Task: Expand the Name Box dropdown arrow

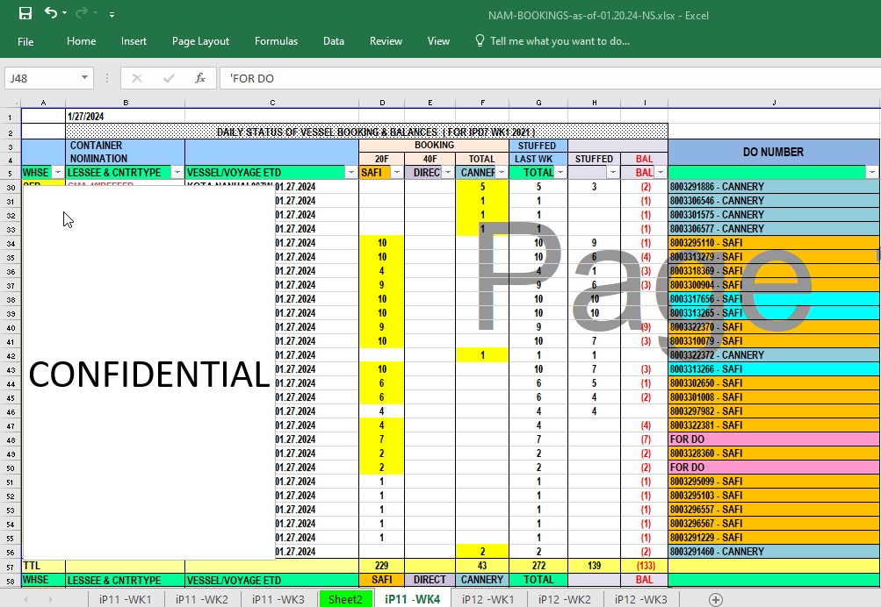Action: pos(84,77)
